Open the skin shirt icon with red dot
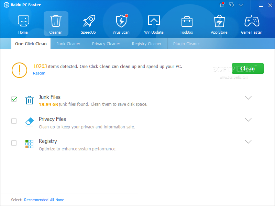Screen dimensions: 275x206 pyautogui.click(x=222, y=4)
